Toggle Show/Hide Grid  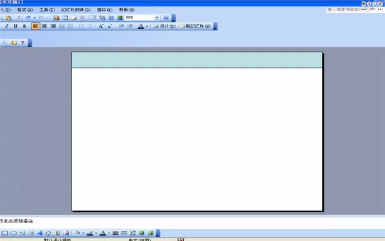tap(111, 18)
